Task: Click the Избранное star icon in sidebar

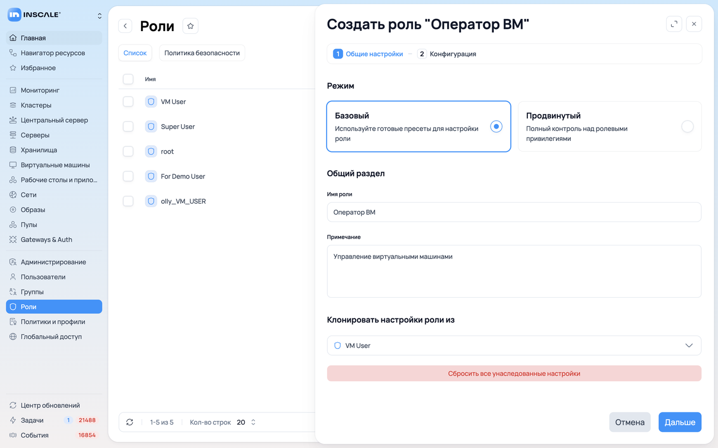Action: pyautogui.click(x=13, y=68)
